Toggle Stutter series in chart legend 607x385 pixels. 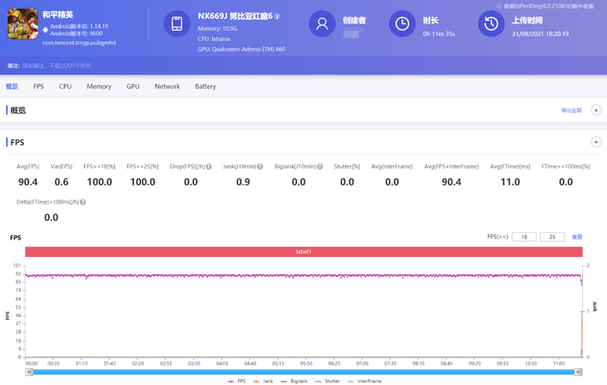coord(328,381)
